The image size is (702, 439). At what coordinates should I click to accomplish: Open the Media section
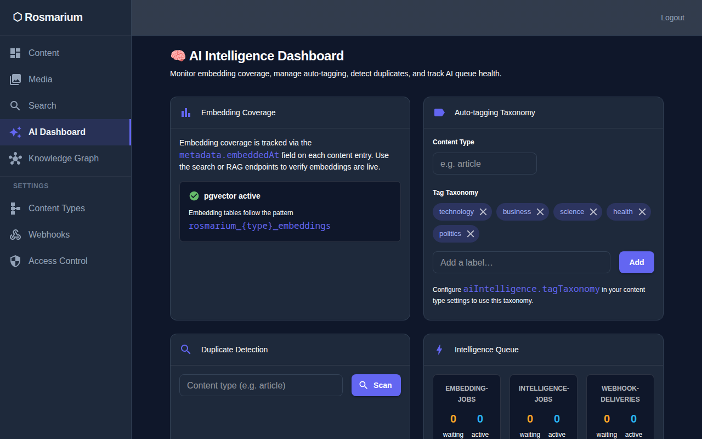[x=65, y=80]
